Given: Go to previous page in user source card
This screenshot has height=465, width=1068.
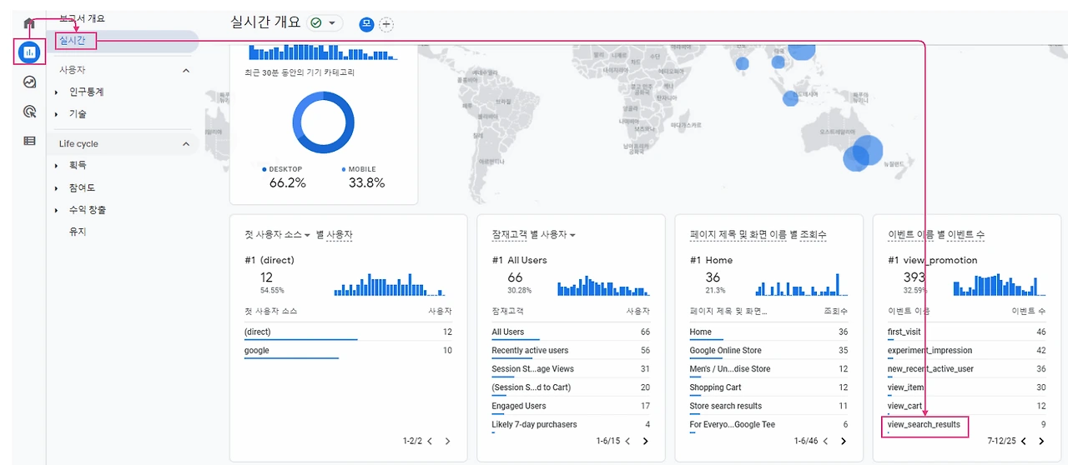Looking at the screenshot, I should (429, 441).
